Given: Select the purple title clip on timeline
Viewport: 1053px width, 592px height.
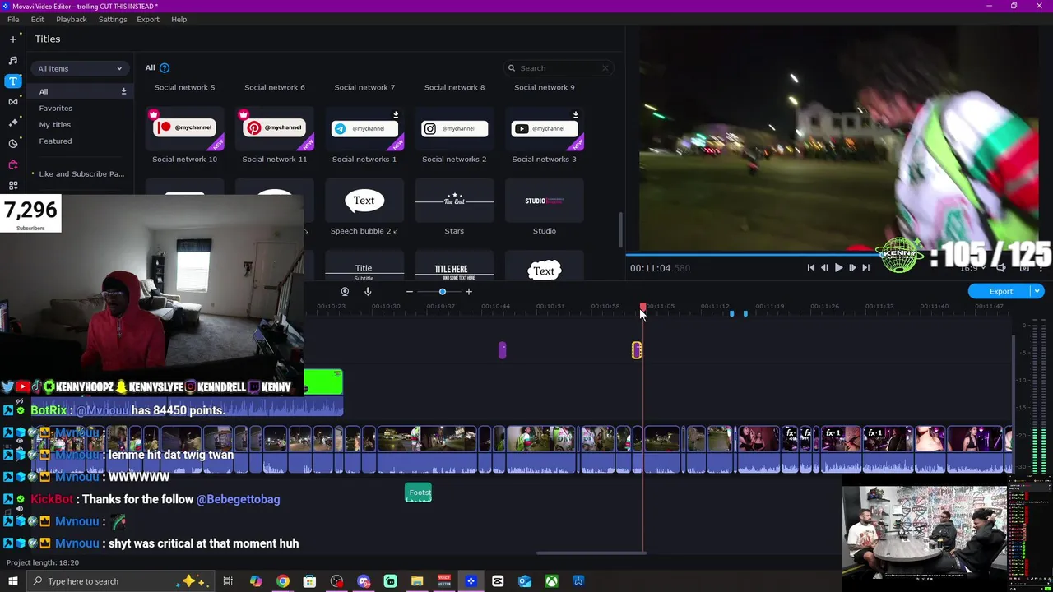Looking at the screenshot, I should click(x=503, y=350).
